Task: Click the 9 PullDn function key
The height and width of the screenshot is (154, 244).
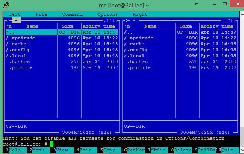Action: [205, 150]
